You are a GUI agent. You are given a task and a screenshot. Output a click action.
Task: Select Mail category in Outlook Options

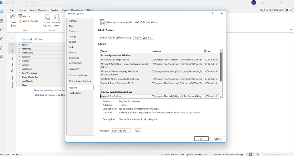[80, 26]
